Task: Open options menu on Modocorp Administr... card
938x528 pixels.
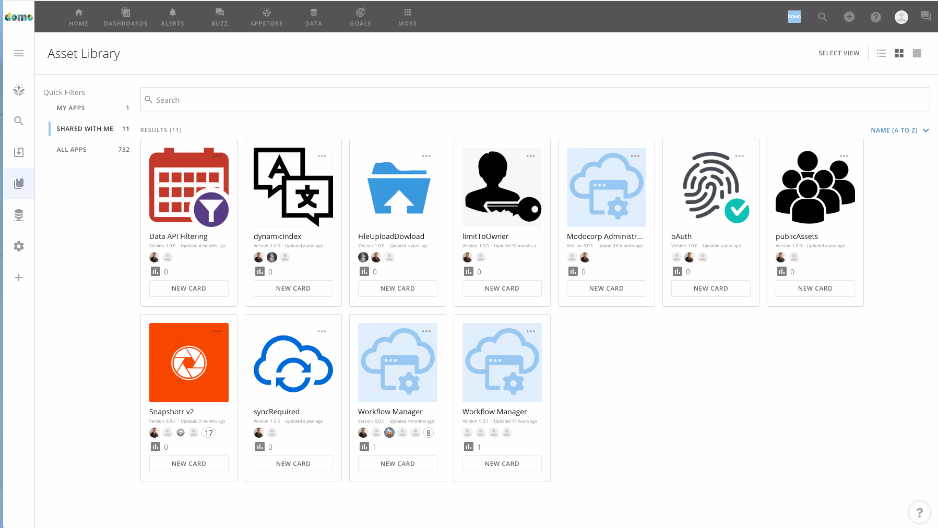Action: (635, 156)
